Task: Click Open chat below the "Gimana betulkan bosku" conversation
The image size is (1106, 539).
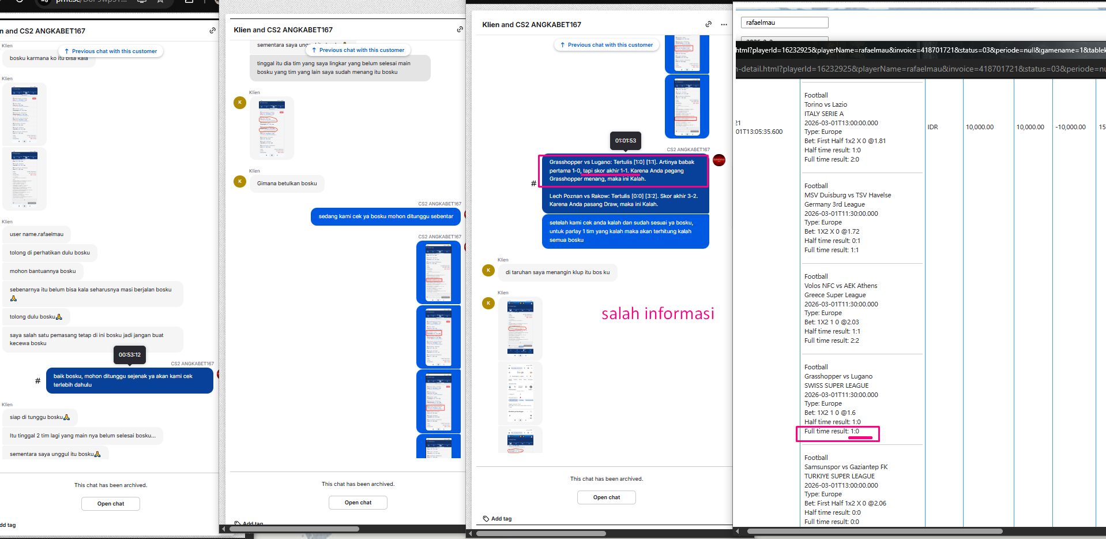Action: [x=358, y=503]
